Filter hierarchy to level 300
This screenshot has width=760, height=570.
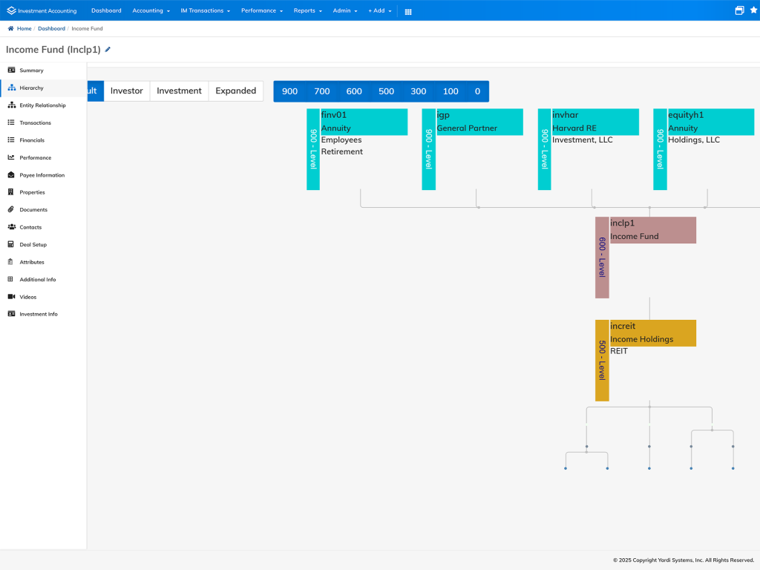[419, 91]
